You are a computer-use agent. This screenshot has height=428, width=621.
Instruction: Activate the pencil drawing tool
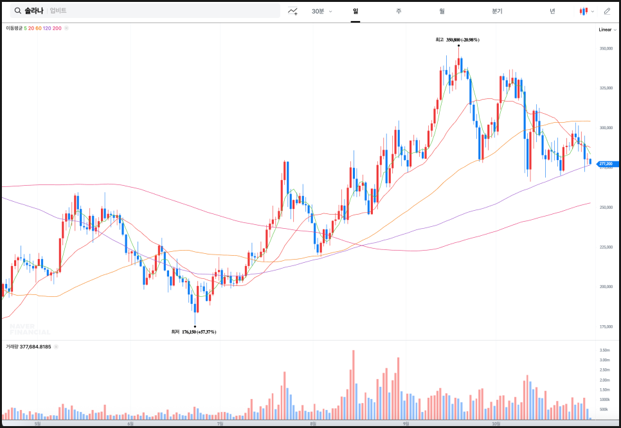pyautogui.click(x=607, y=11)
